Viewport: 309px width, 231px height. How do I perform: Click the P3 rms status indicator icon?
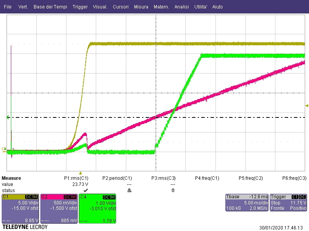click(173, 190)
